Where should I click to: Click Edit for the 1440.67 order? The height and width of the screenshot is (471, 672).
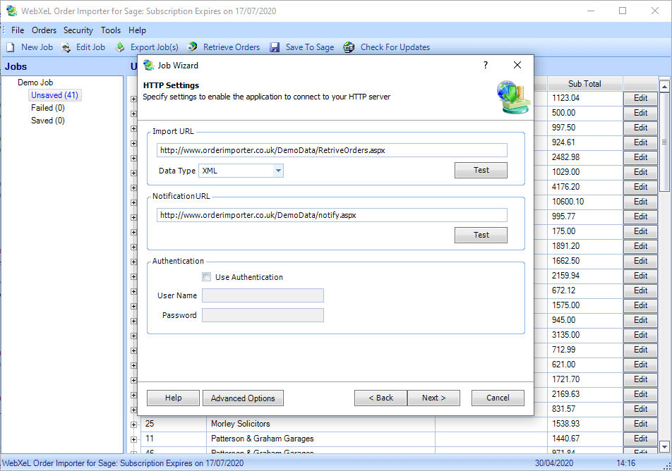[640, 439]
